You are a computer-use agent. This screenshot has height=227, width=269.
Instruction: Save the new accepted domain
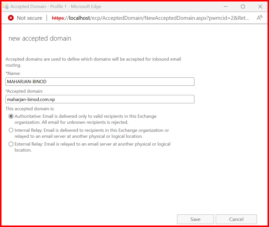pos(195,219)
